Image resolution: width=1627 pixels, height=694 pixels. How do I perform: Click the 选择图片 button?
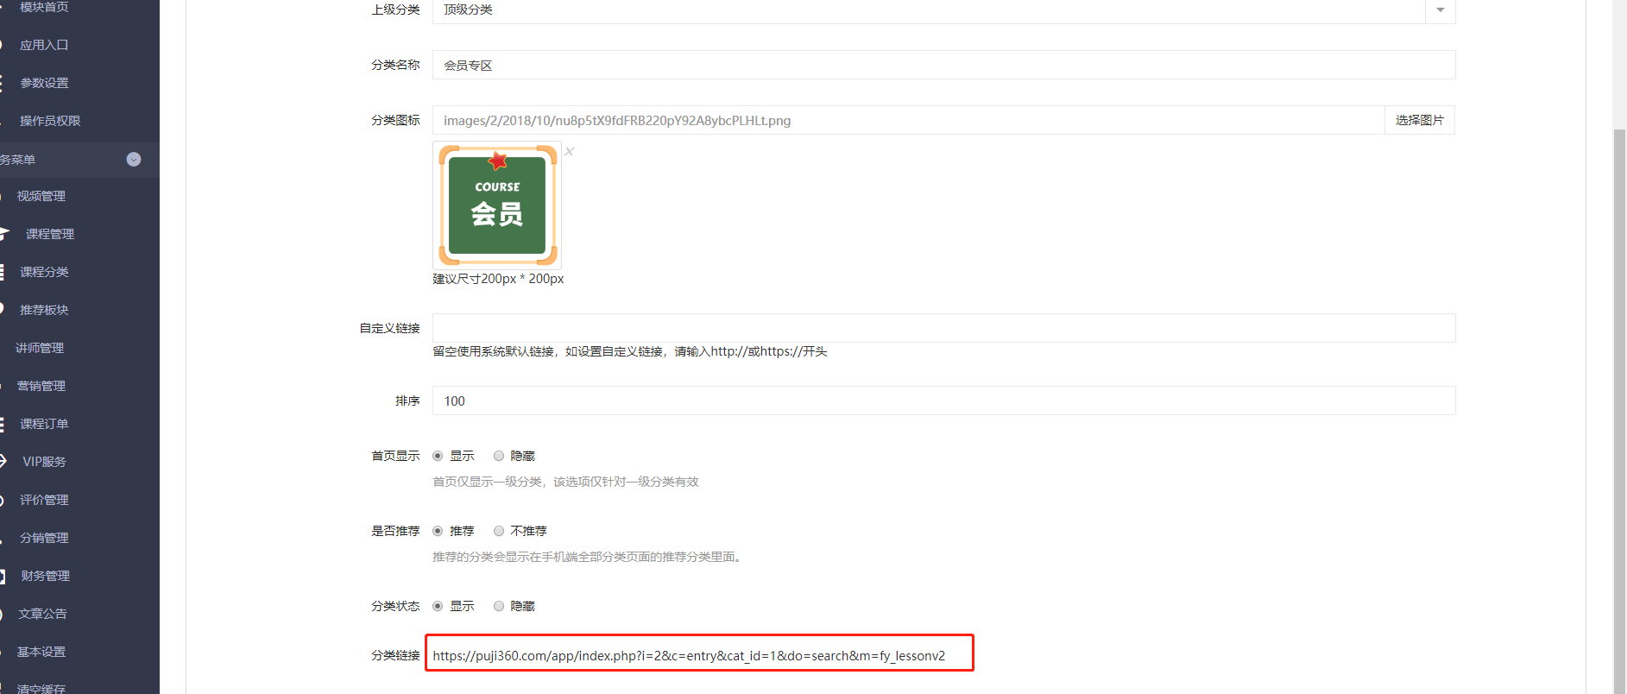tap(1420, 120)
